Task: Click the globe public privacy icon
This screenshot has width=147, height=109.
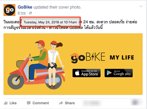Action: (30, 13)
